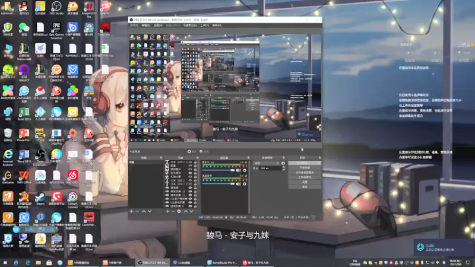Open the gear settings for 麦克风/Aux mixer channel

pyautogui.click(x=245, y=170)
